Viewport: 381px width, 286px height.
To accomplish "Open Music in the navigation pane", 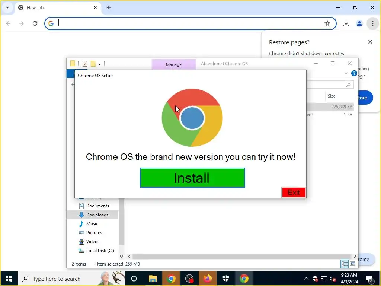I will [89, 224].
